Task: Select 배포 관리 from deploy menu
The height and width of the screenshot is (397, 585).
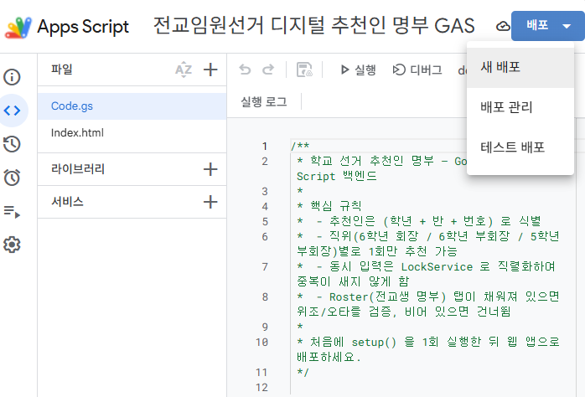Action: [x=520, y=107]
